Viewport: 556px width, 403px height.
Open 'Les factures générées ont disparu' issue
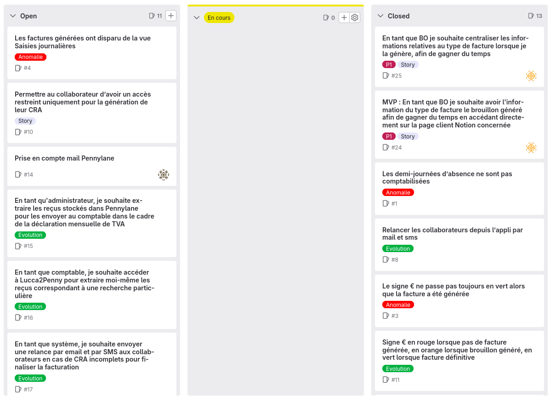pos(83,42)
